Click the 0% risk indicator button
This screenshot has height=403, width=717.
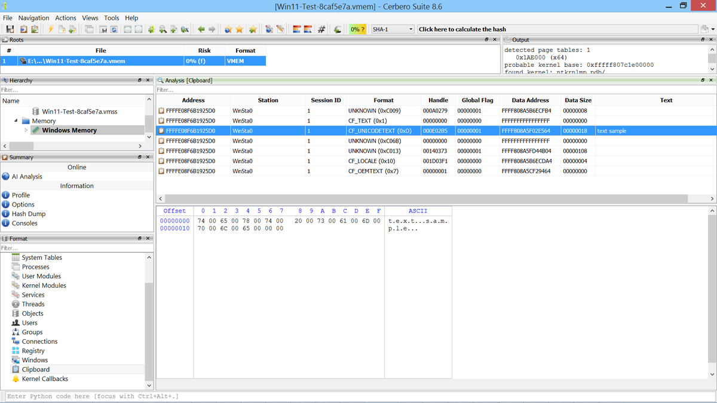tap(357, 29)
